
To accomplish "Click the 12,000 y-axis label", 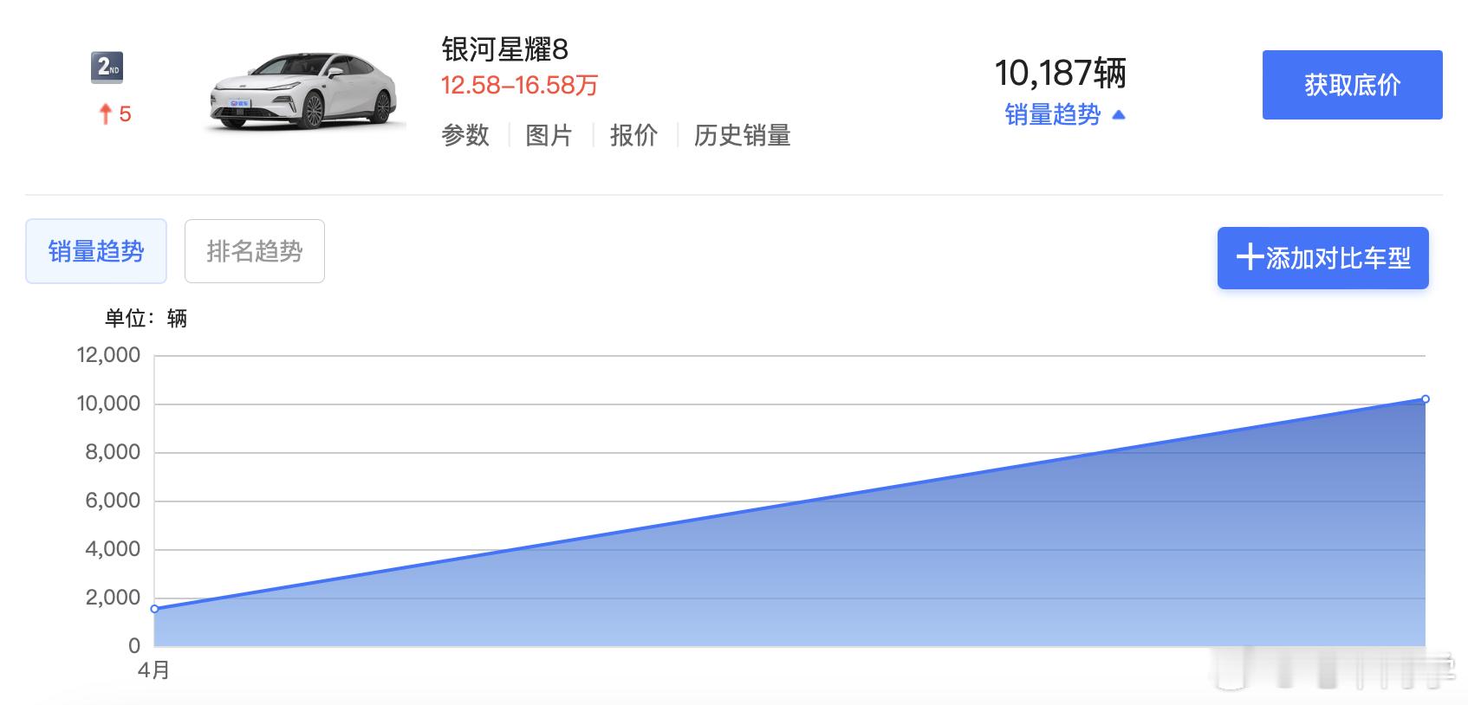I will (x=108, y=355).
